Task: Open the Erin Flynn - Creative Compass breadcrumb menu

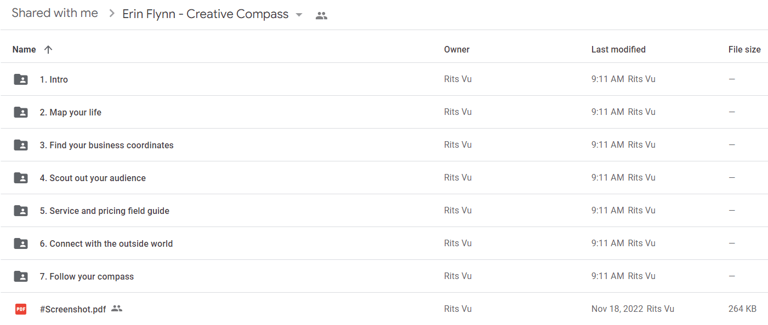Action: [205, 14]
